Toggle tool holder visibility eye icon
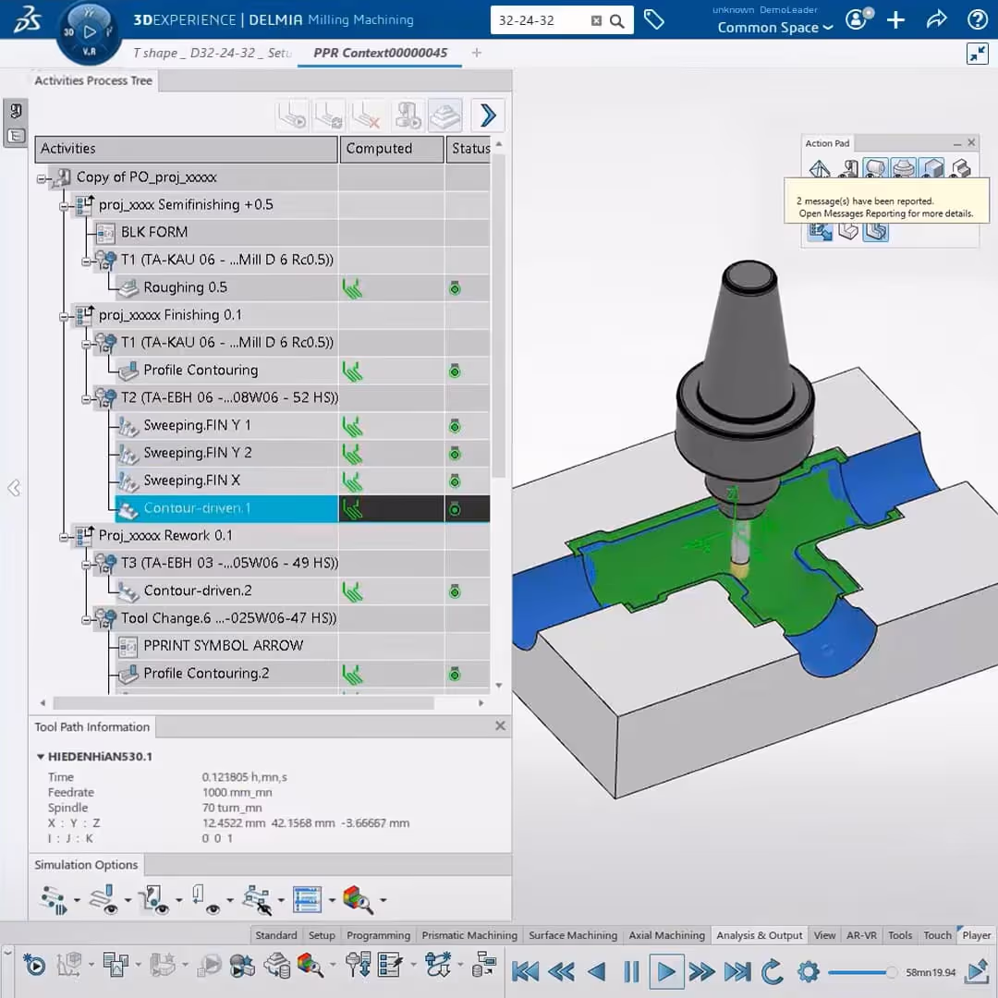 point(154,900)
